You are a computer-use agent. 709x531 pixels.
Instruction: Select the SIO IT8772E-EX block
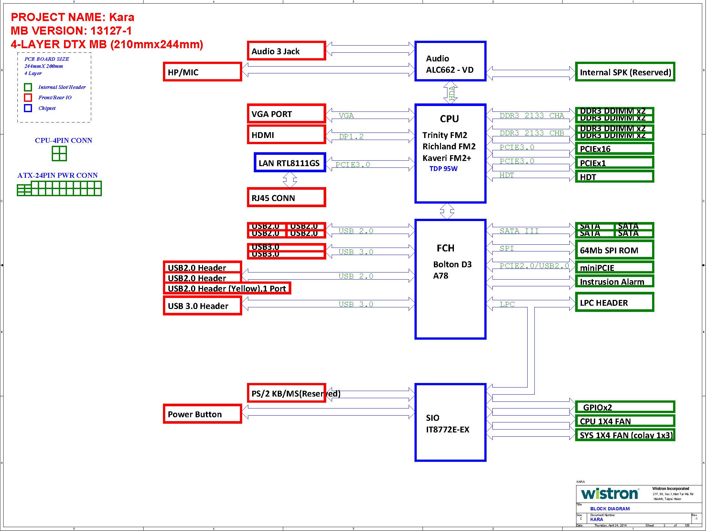pyautogui.click(x=450, y=422)
